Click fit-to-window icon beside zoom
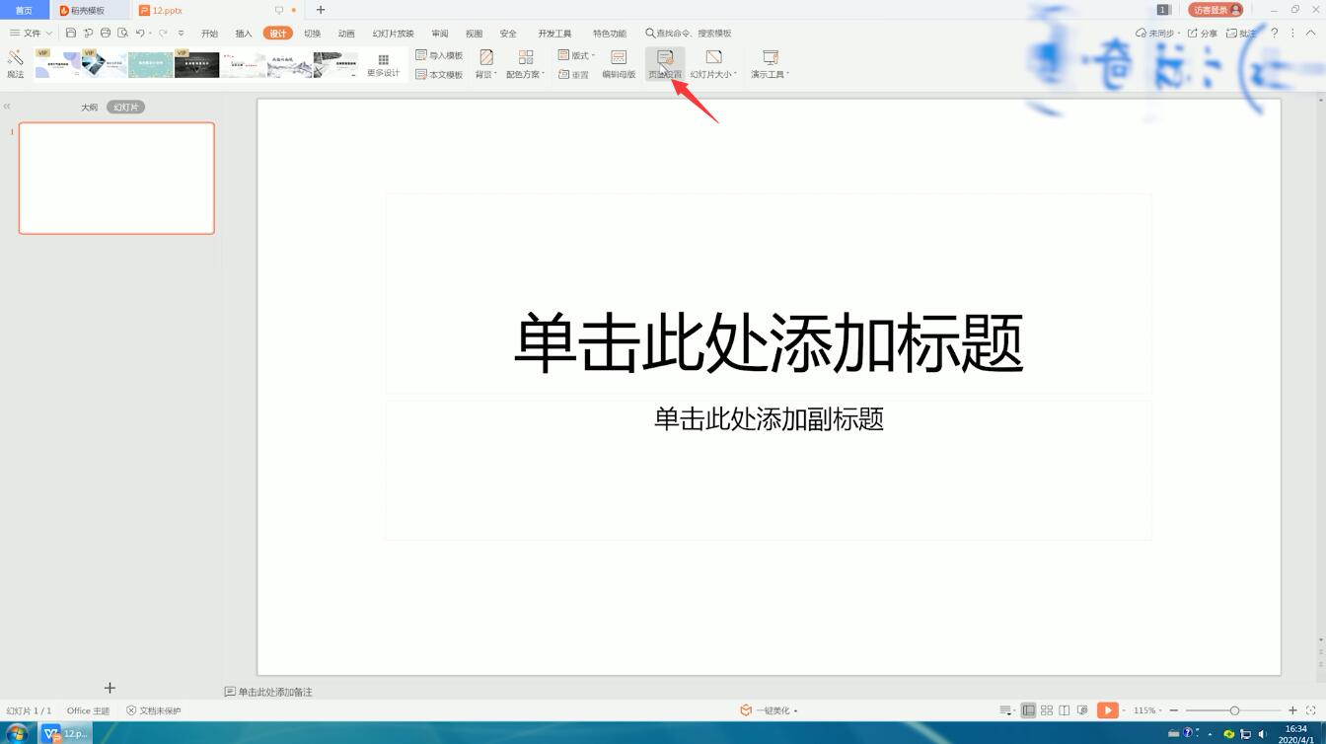Viewport: 1326px width, 744px height. [x=1311, y=710]
